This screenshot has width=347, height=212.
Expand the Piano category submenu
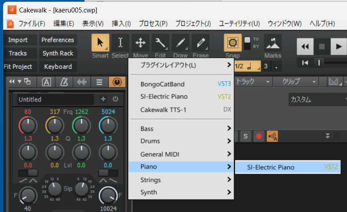click(181, 167)
